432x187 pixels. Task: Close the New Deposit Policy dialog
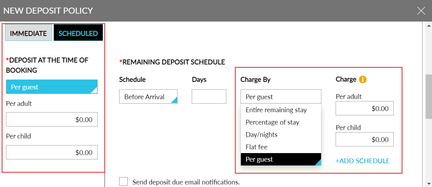pyautogui.click(x=421, y=10)
